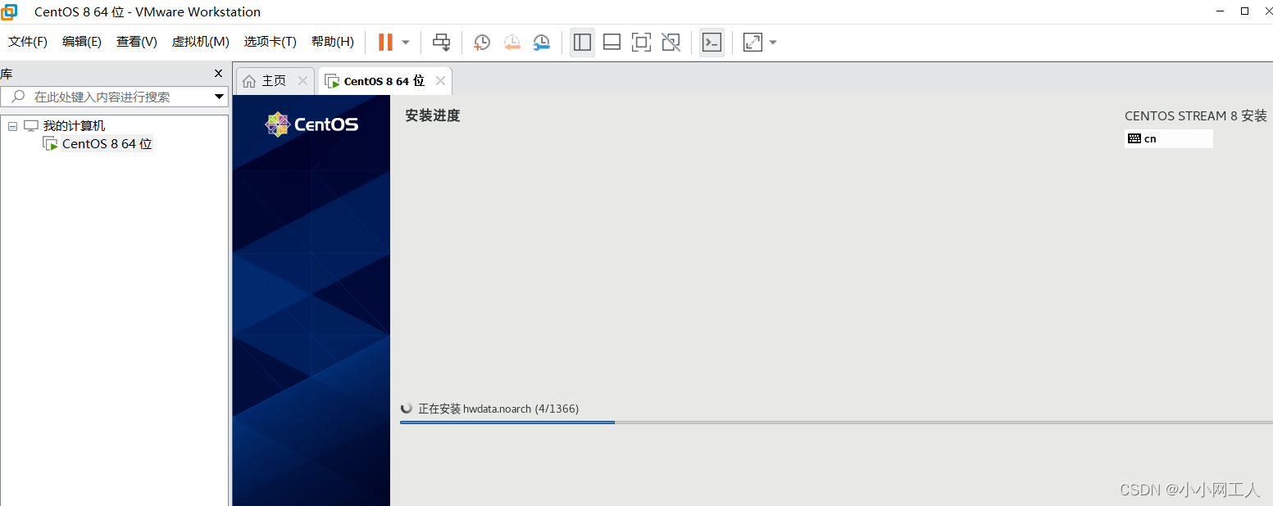Click the 安装进度 heading
The image size is (1273, 506).
(433, 116)
